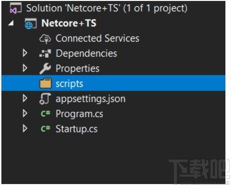Click the Program.cs C# icon
This screenshot has height=185, width=231.
[45, 113]
